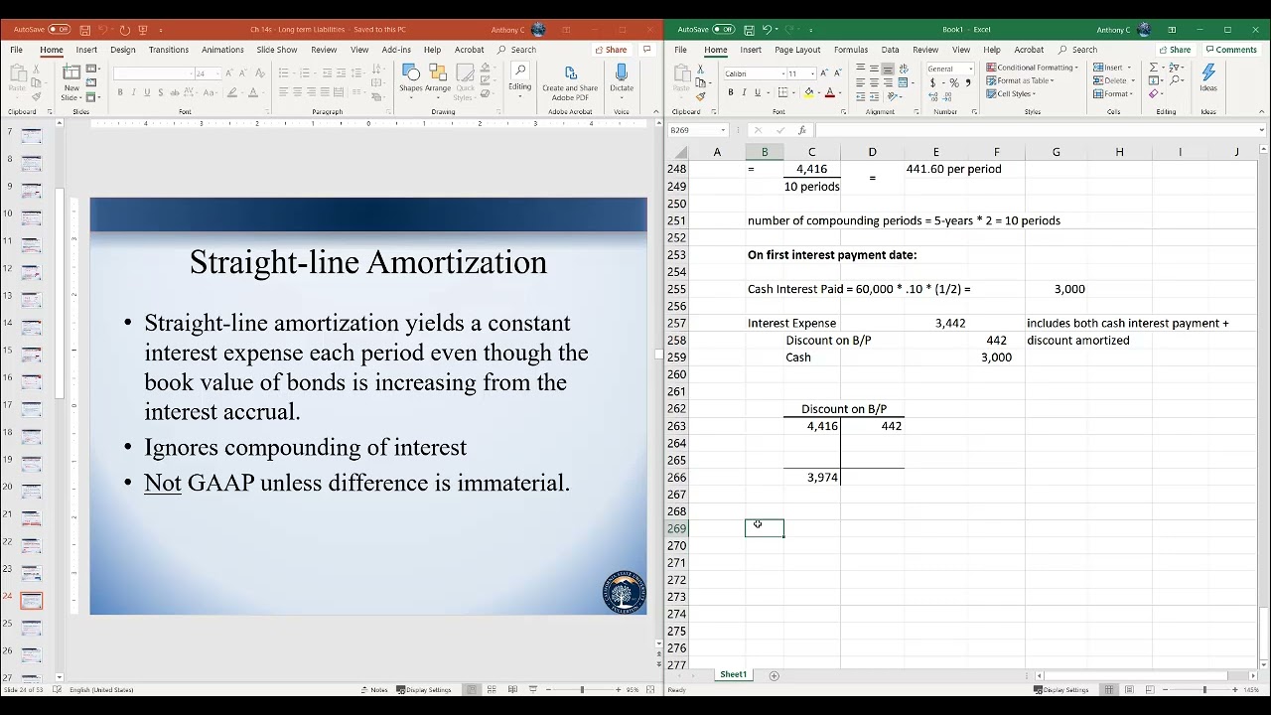The width and height of the screenshot is (1271, 715).
Task: Apply accounting dollar format in Excel
Action: [x=933, y=83]
